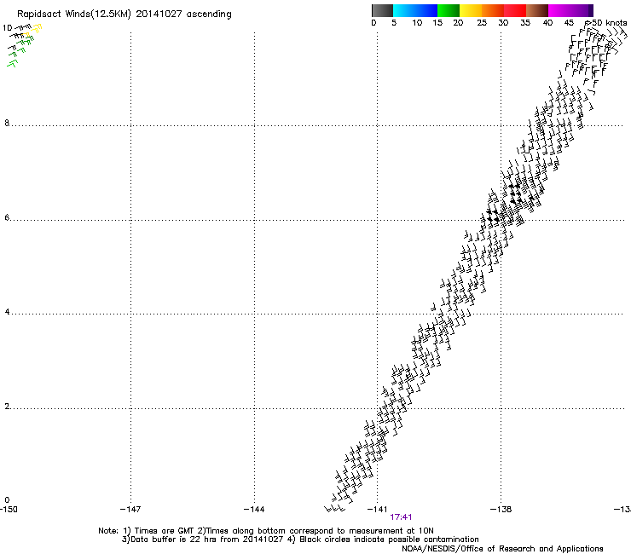Click the -150 longitude axis label

coord(9,510)
